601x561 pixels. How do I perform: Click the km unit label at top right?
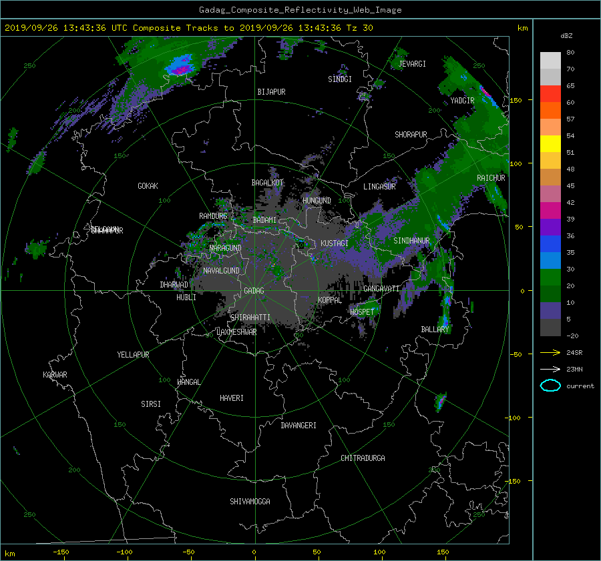(x=522, y=28)
